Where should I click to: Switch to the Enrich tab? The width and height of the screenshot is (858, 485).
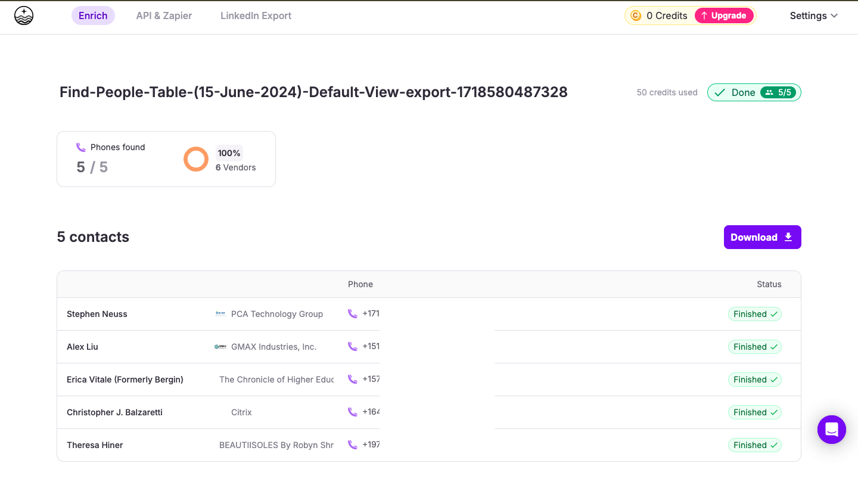[93, 16]
